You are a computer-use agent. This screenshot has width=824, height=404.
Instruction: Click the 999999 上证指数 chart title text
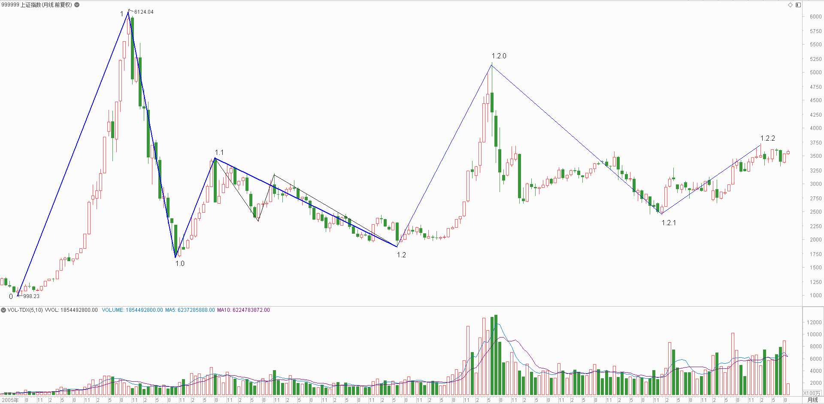[x=37, y=5]
